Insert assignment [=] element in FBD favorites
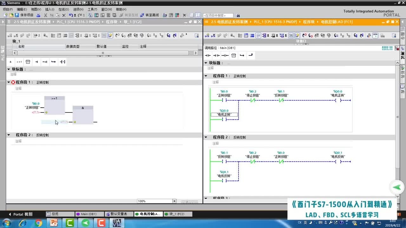The height and width of the screenshot is (228, 406). pyautogui.click(x=62, y=62)
